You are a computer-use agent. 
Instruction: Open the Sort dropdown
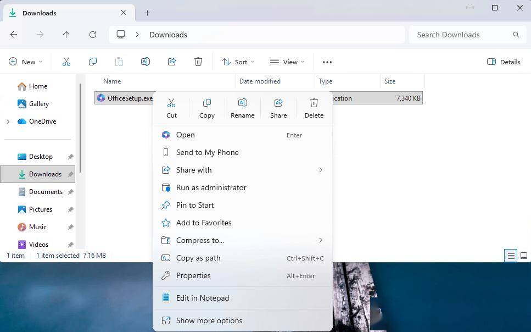click(238, 62)
